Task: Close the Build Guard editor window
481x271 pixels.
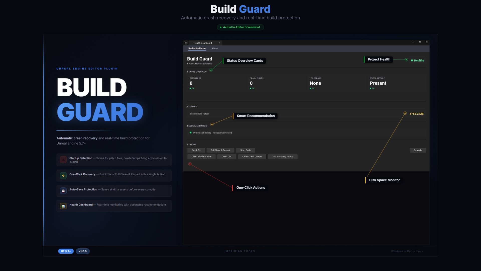Action: click(427, 42)
